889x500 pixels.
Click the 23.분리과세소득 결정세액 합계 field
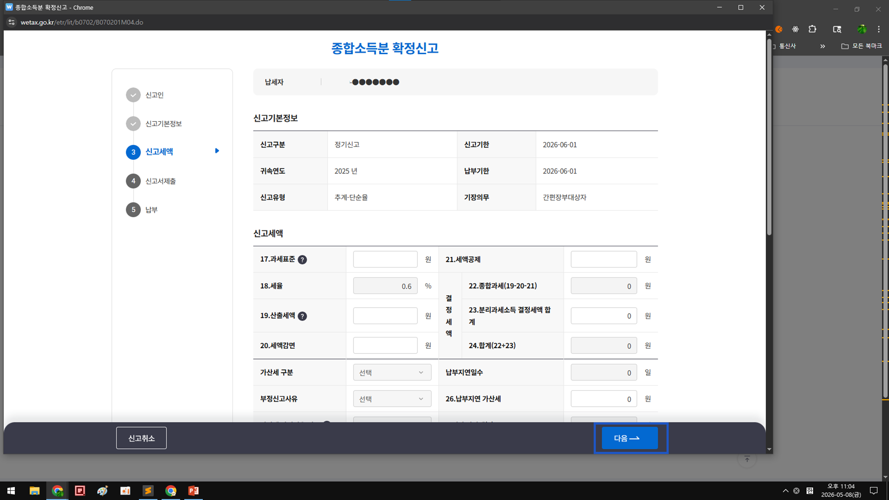point(604,316)
